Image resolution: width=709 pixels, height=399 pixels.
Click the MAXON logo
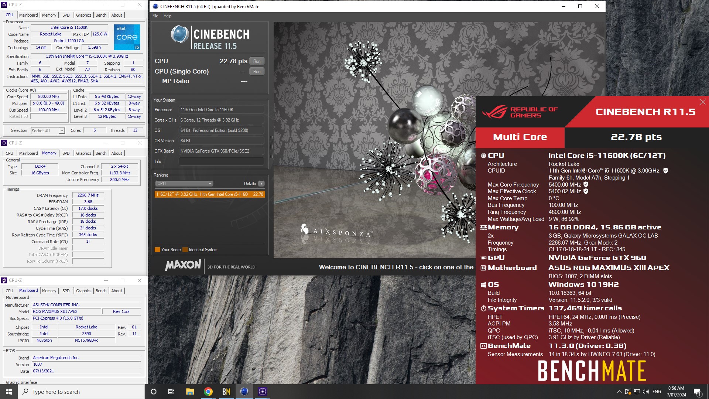pyautogui.click(x=183, y=265)
